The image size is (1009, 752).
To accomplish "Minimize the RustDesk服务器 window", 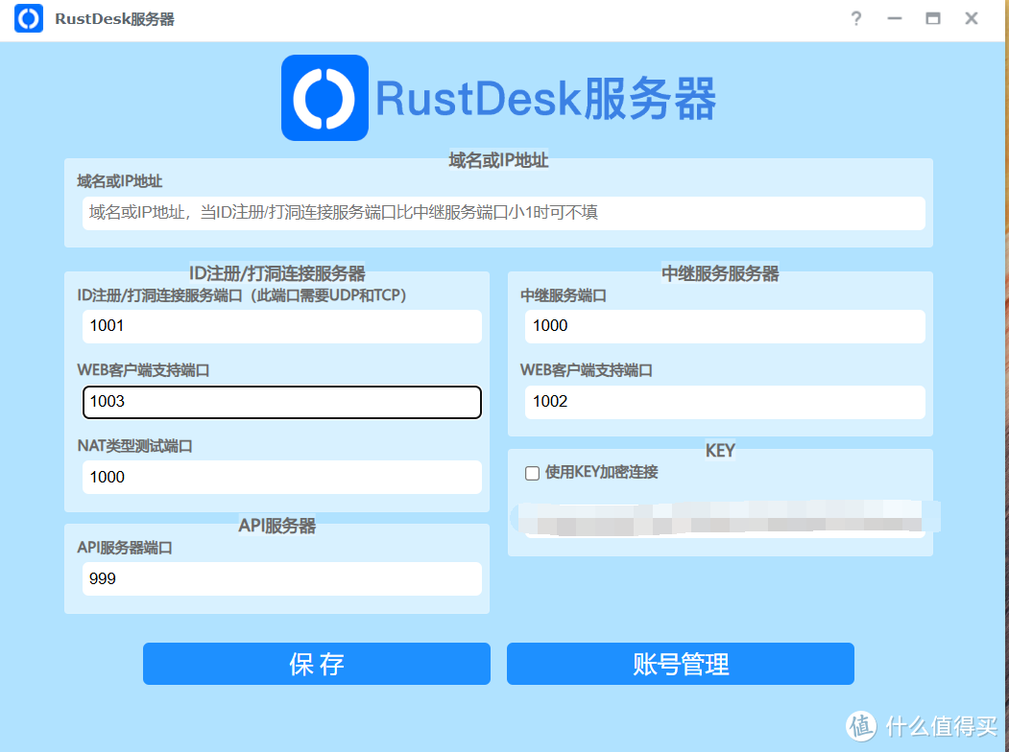I will coord(895,19).
